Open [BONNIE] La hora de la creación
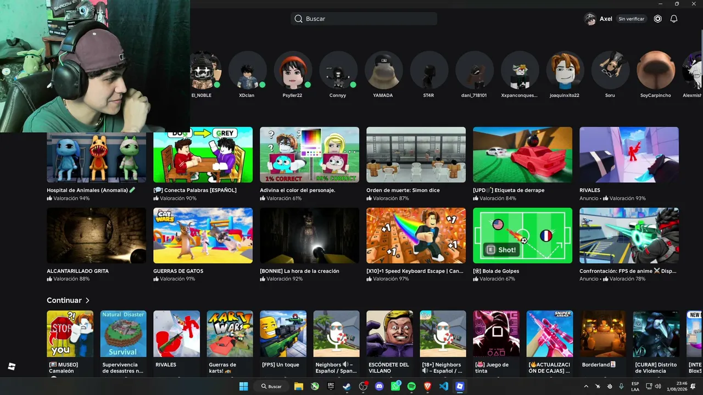The height and width of the screenshot is (395, 703). [x=310, y=245]
